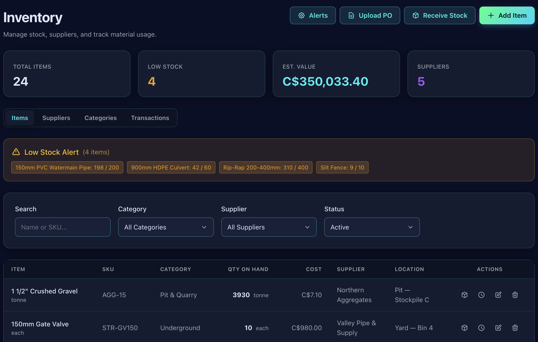Viewport: 538px width, 342px height.
Task: Open the All Categories dropdown
Action: coord(166,227)
